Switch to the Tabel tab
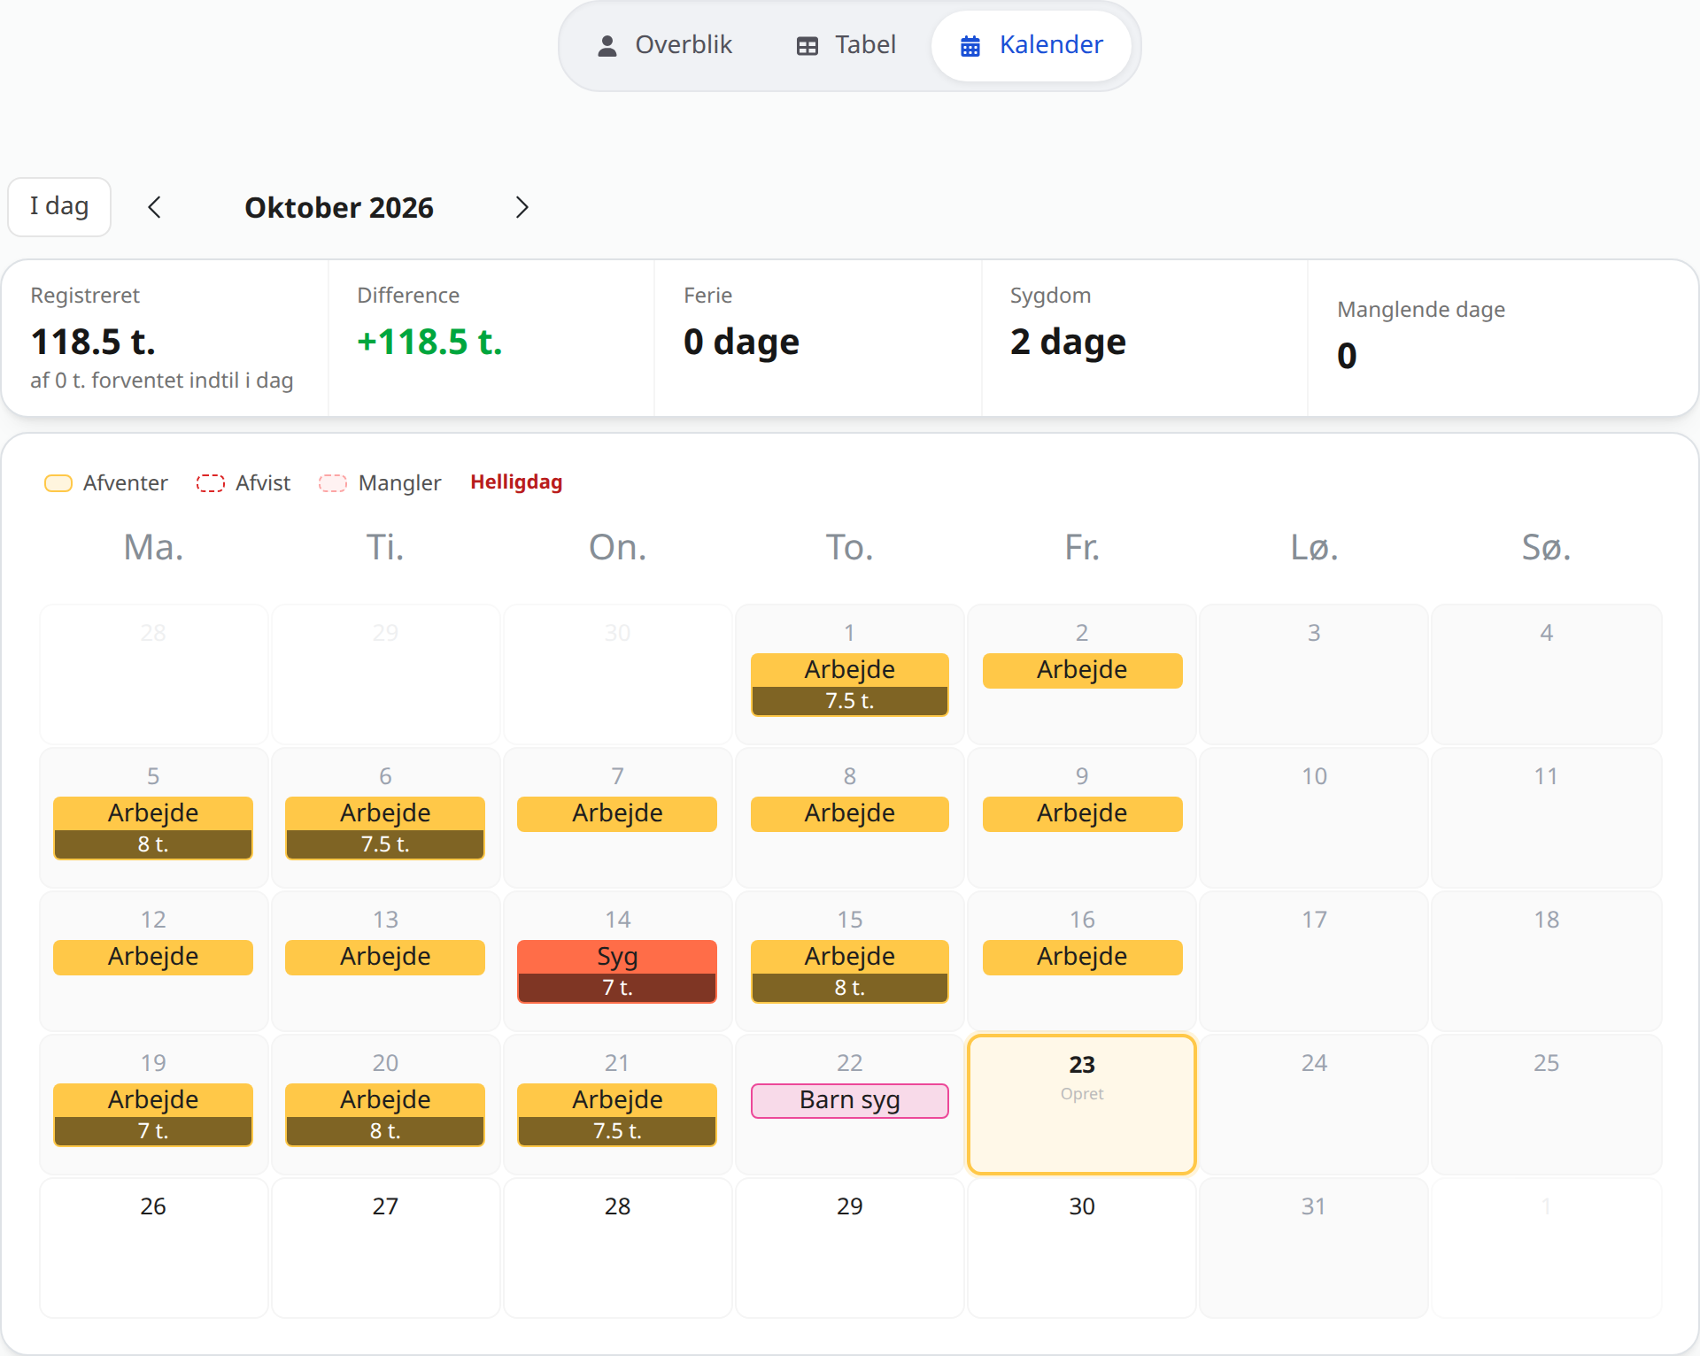Screen dimensions: 1700x1356 pos(846,45)
